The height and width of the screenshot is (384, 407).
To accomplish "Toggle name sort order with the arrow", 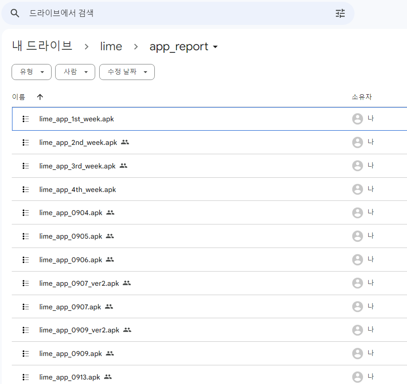I will coord(40,96).
